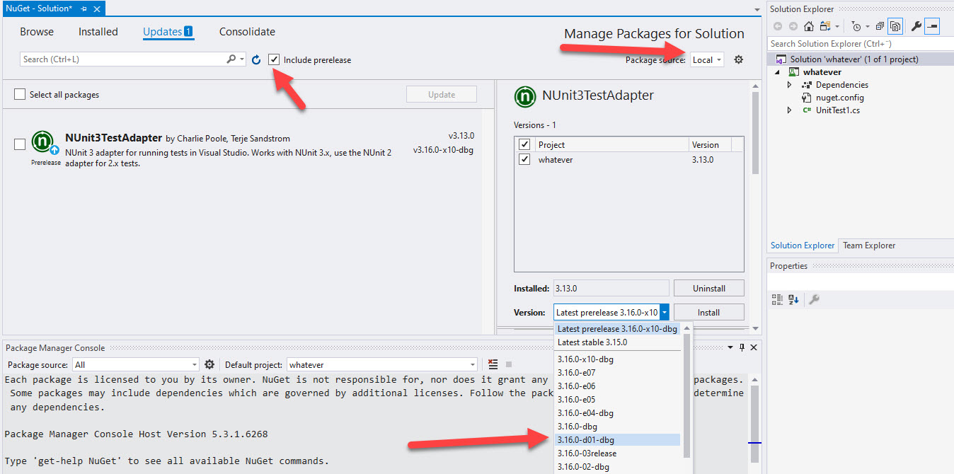Expand the Dependencies node

(790, 85)
